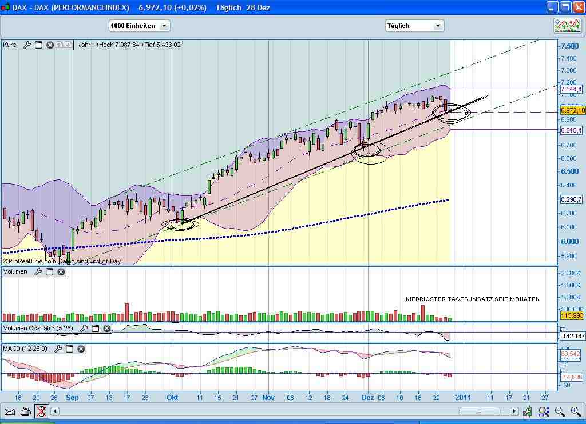Select the zoom out magnifier tool
586x424 pixels.
coord(559,412)
